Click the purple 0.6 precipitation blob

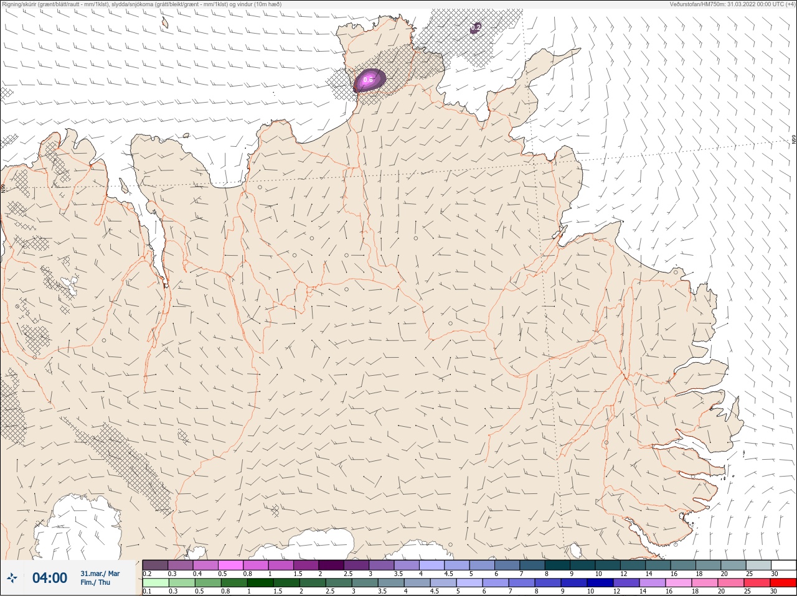click(370, 80)
